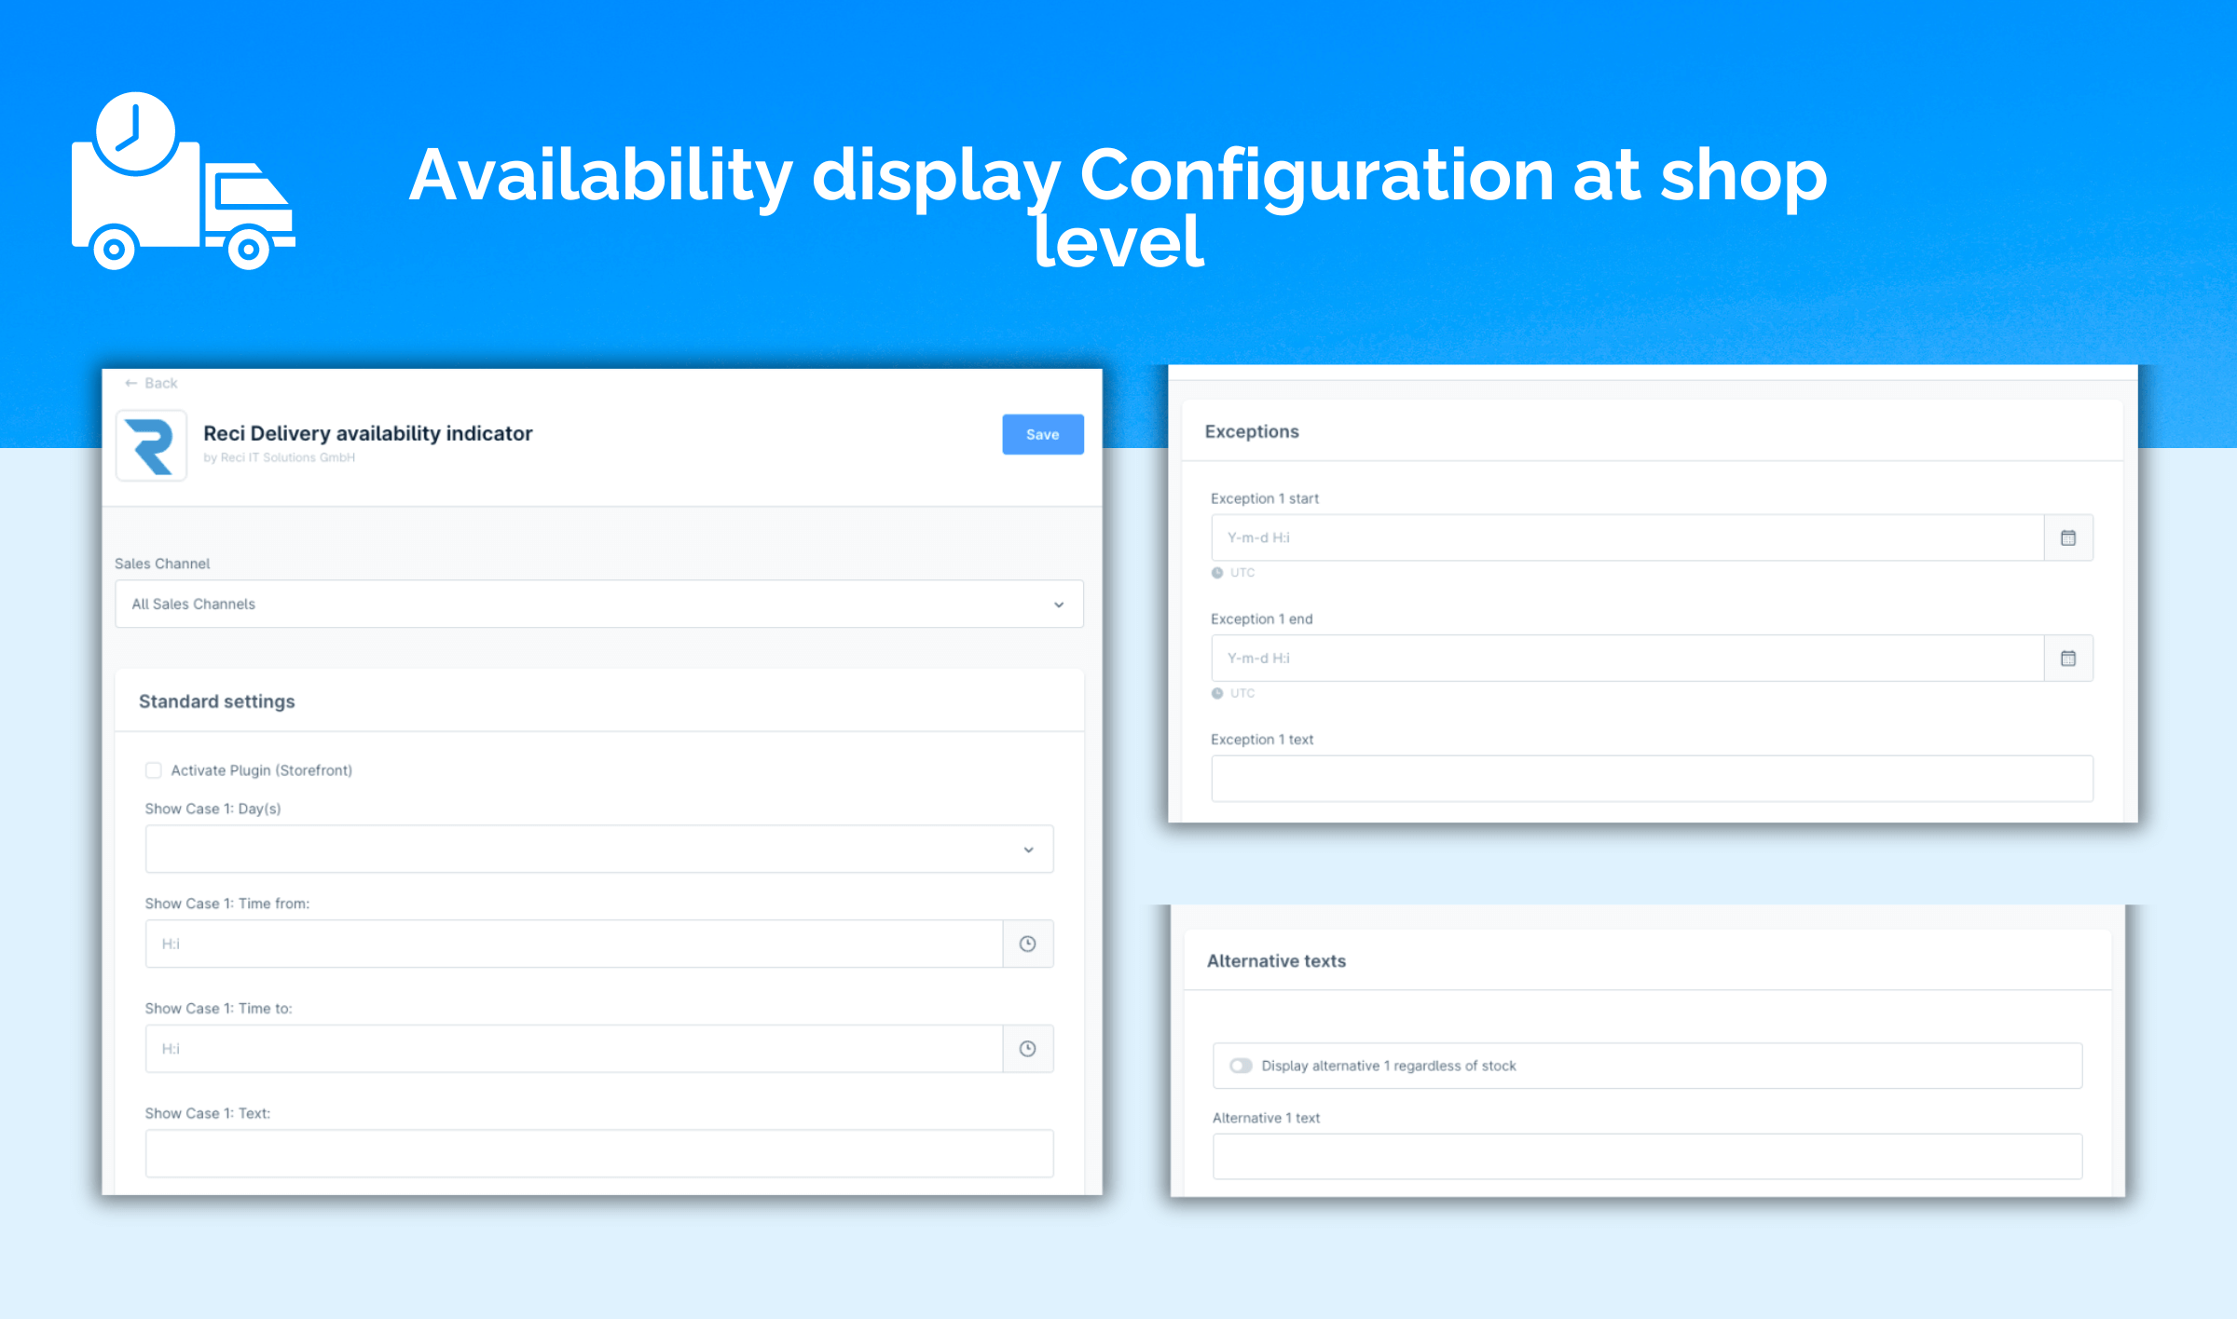Open All Sales Channels selector
This screenshot has height=1319, width=2237.
[597, 603]
